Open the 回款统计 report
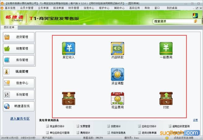Image resolution: width=203 pixels, height=140 pixels. 116,126
